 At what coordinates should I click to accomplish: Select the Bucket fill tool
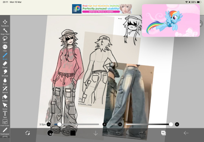pyautogui.click(x=5, y=98)
